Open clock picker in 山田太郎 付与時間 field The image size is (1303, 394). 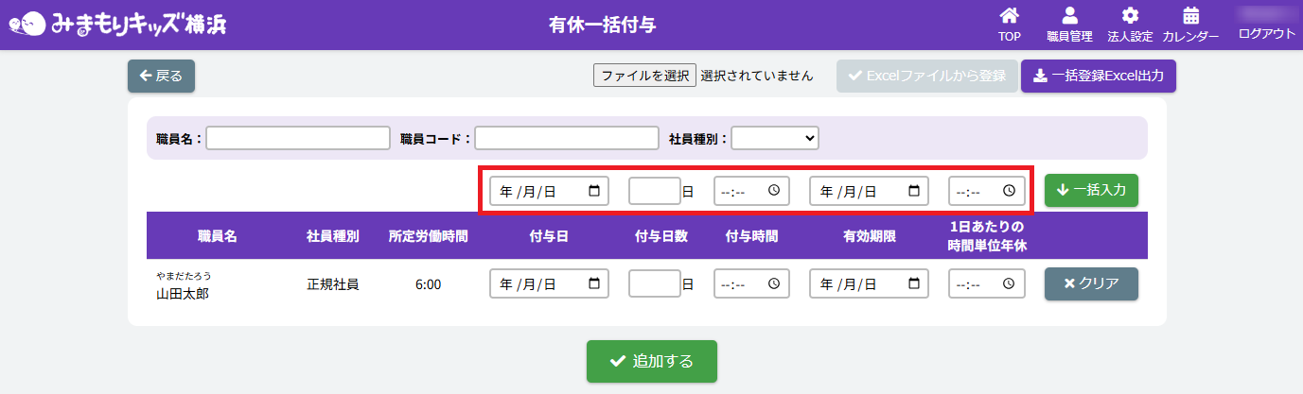(774, 283)
